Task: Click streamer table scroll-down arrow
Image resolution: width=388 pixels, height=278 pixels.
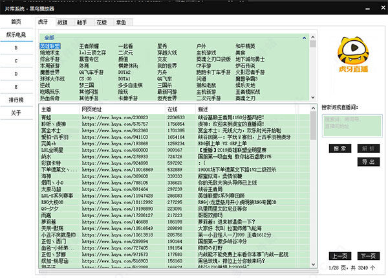Action: pos(313,264)
